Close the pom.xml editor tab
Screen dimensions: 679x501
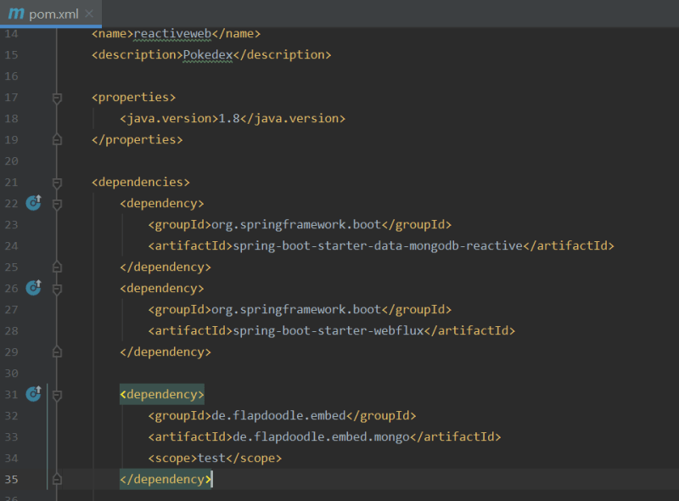[89, 14]
